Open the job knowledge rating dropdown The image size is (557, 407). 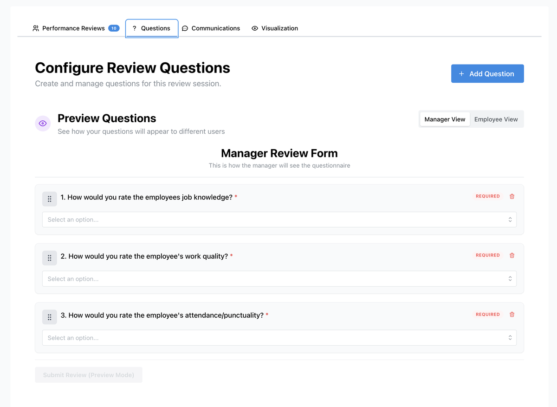tap(279, 220)
